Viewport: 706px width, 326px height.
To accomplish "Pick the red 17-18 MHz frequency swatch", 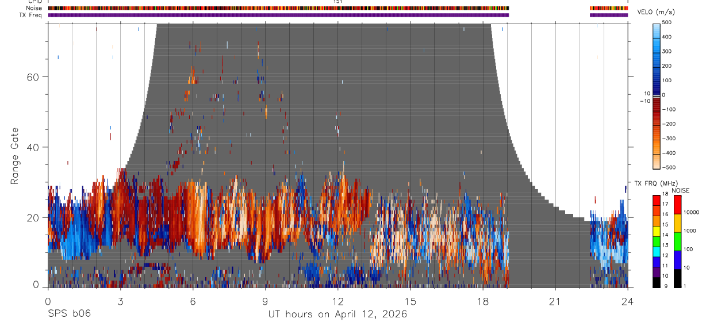I will (658, 200).
